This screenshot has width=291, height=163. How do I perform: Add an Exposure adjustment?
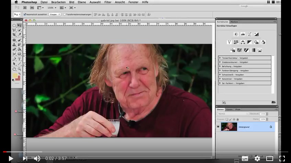click(x=257, y=34)
